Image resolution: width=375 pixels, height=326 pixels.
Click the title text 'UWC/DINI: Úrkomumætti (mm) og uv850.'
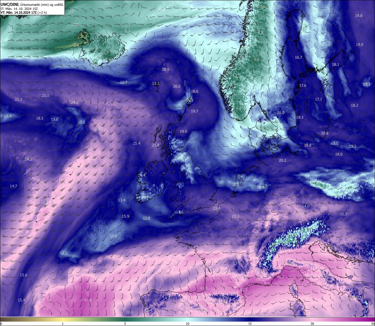coord(32,4)
